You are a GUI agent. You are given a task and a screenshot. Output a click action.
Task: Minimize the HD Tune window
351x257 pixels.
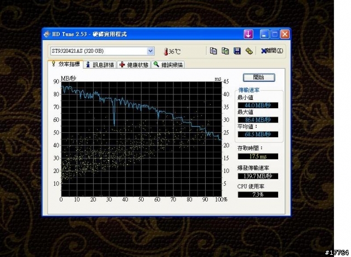(264, 35)
